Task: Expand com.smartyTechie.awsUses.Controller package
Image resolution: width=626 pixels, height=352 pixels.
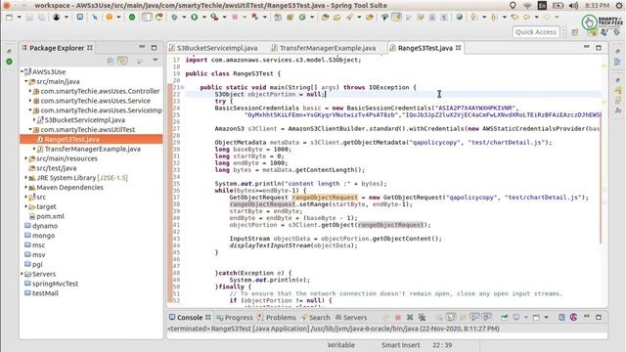Action: point(30,91)
